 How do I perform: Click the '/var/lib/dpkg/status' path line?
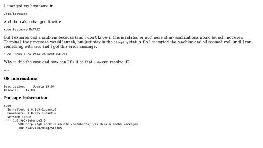click(44, 128)
